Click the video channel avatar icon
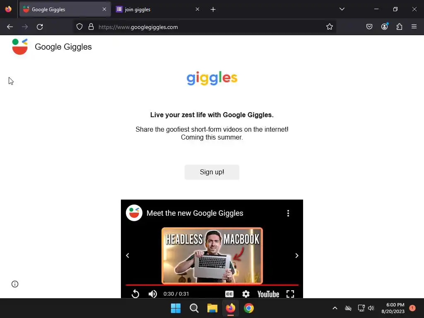424x318 pixels. (134, 213)
